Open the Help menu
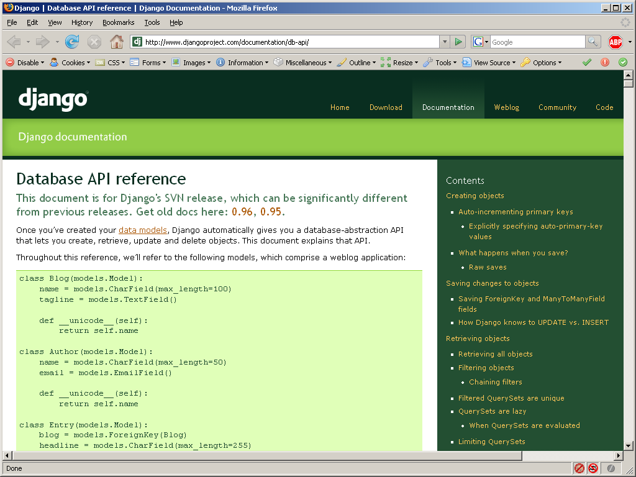Screen dimensions: 636x477 176,22
